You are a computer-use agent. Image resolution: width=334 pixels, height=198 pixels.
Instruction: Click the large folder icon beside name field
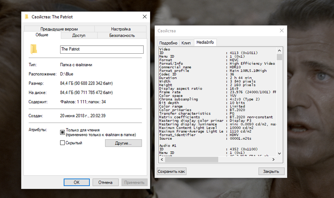point(34,49)
